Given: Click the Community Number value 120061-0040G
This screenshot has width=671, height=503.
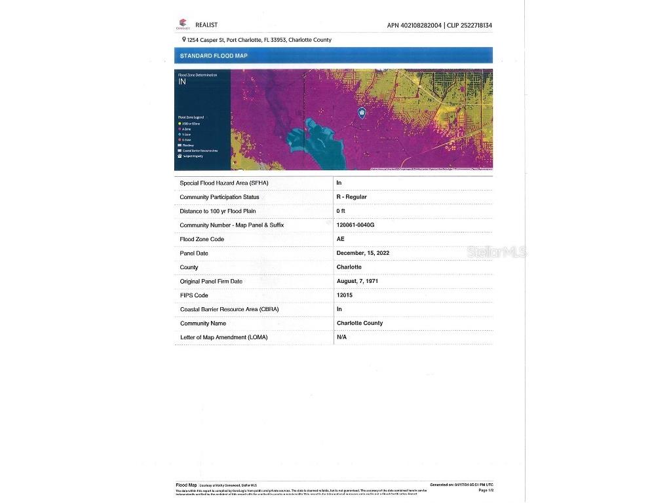Looking at the screenshot, I should 355,225.
